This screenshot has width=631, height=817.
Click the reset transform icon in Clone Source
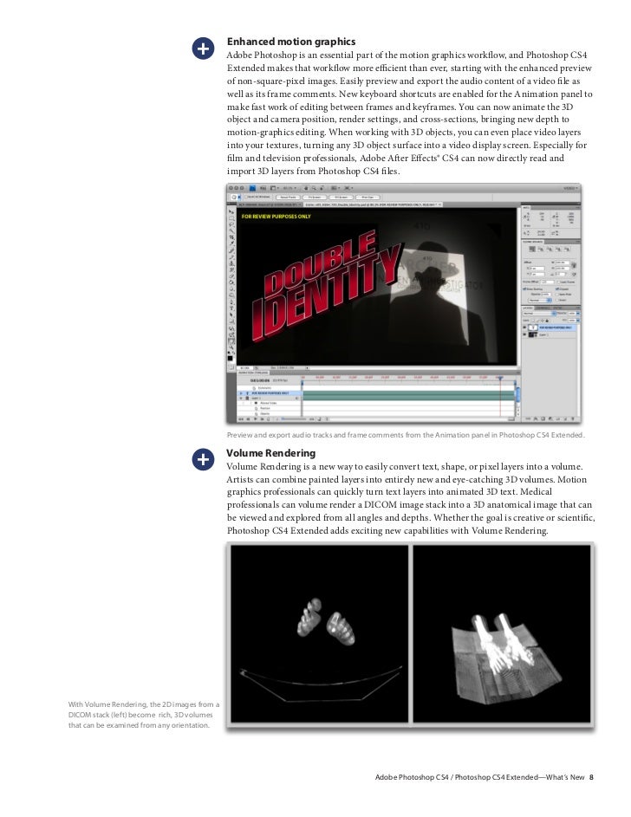coord(574,274)
